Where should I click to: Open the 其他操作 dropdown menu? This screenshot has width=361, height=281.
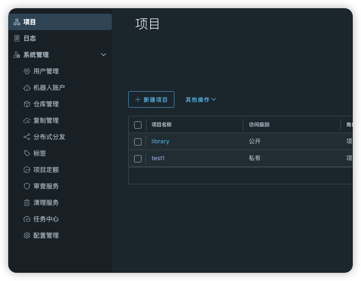[x=200, y=99]
